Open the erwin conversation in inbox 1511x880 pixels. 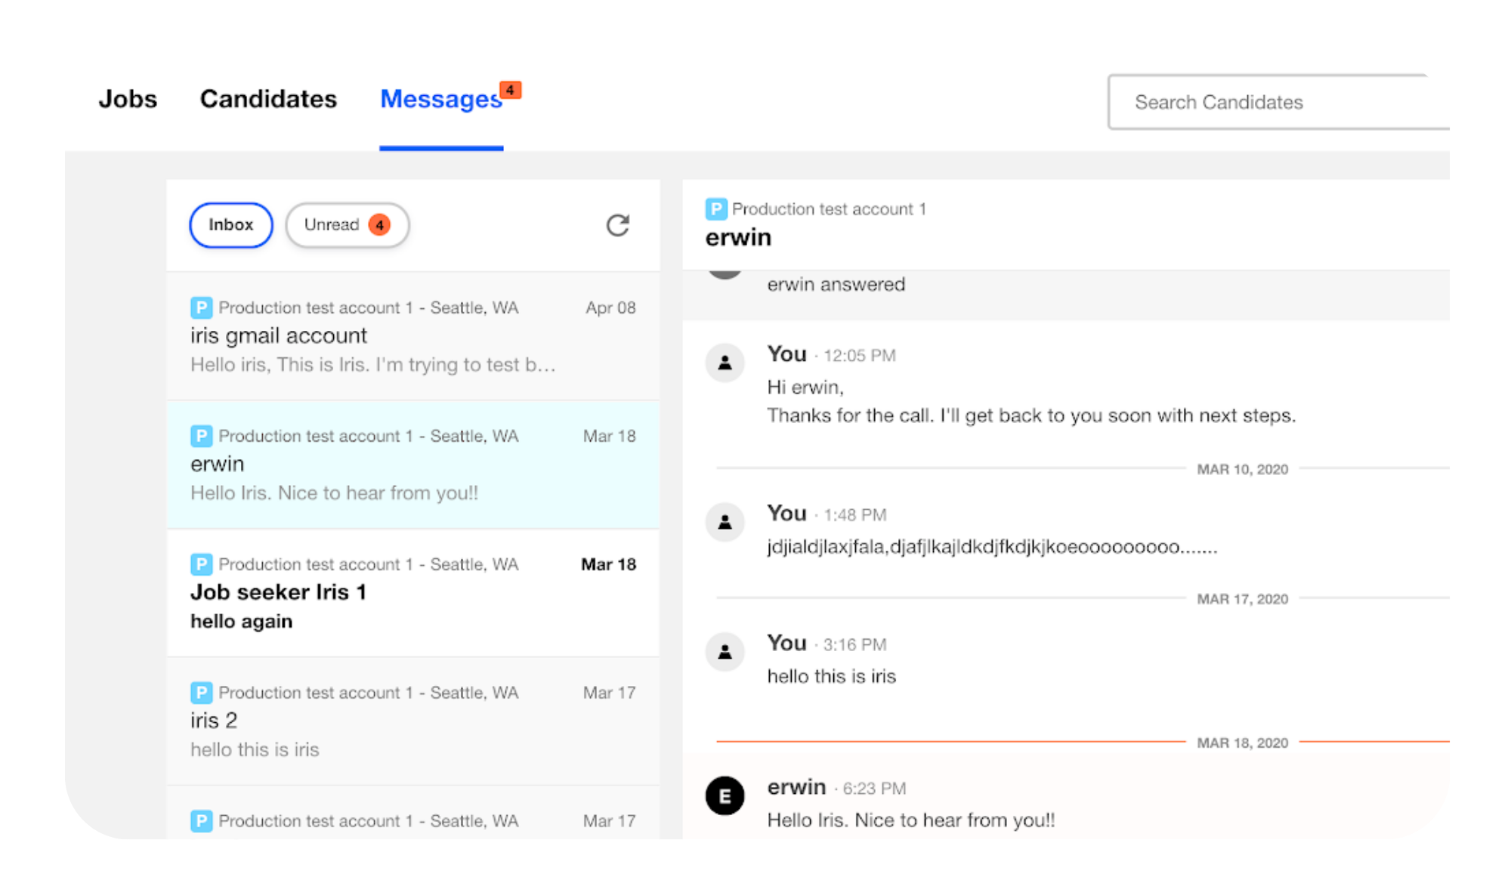pos(413,465)
